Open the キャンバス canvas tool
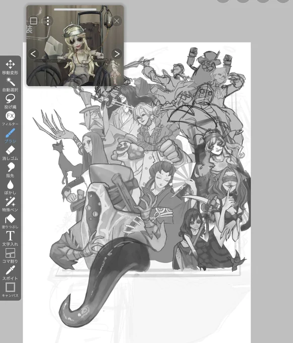 (10, 290)
